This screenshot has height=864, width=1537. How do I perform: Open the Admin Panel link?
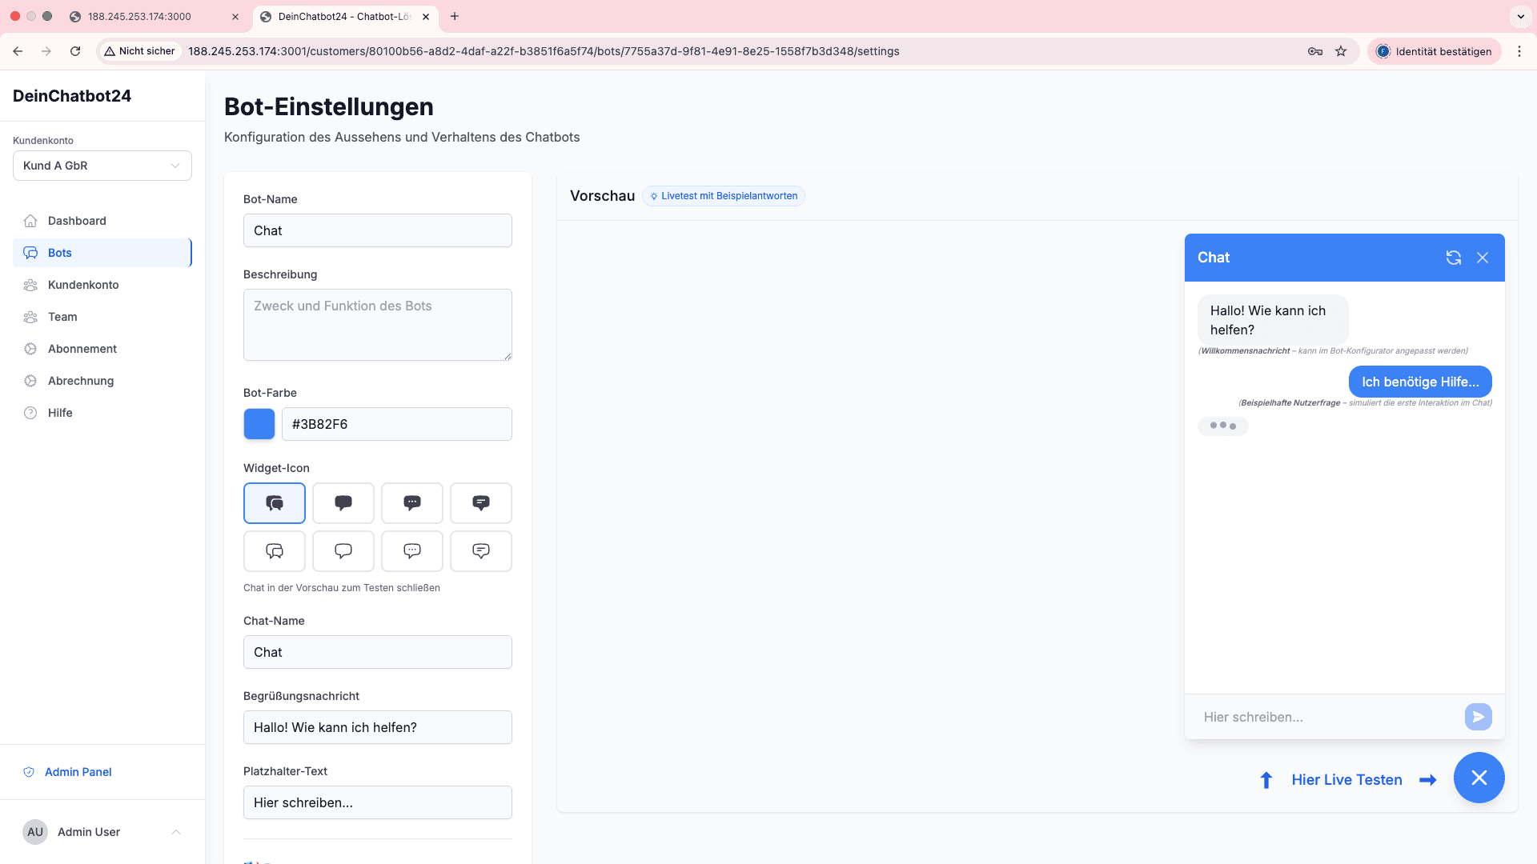pyautogui.click(x=78, y=772)
